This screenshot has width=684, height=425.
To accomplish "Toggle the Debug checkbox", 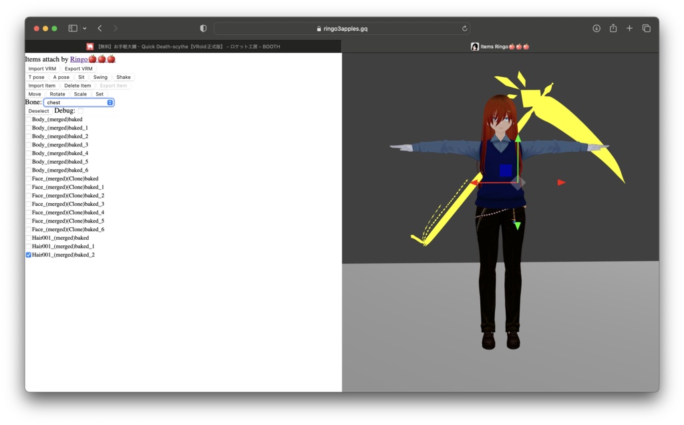I will (80, 111).
